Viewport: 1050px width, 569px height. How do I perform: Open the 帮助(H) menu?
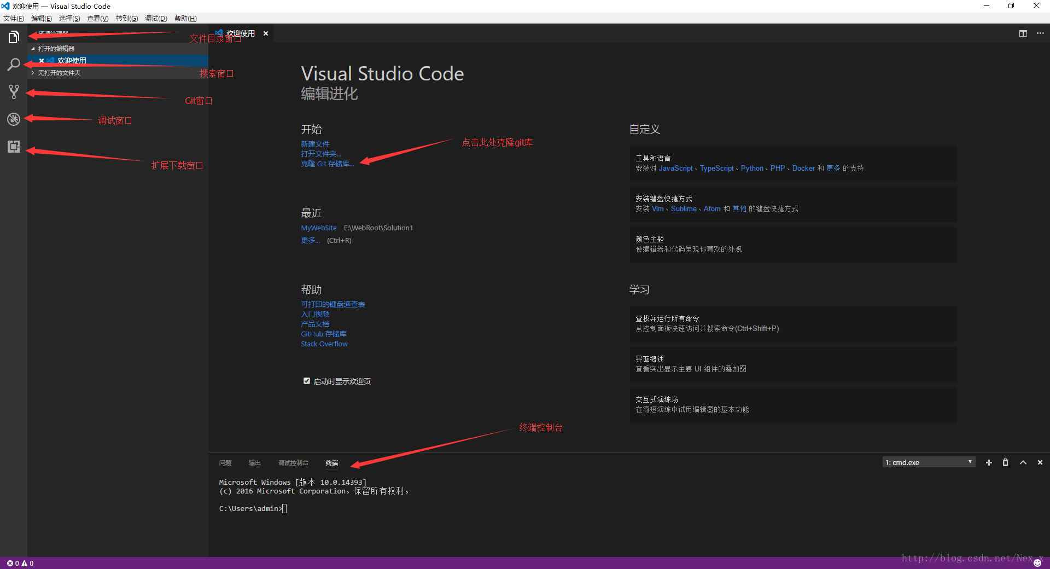pos(185,19)
